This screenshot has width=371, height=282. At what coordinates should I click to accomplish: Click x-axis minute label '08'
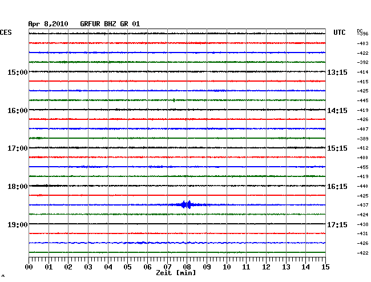(187, 267)
